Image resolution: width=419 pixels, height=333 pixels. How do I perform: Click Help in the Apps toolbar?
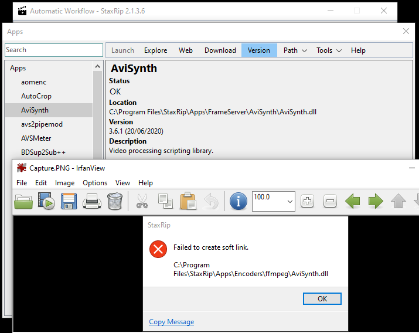[358, 50]
